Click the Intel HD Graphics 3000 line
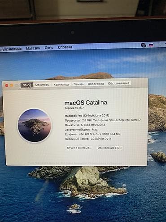The width and height of the screenshot is (166, 222). 92,134
